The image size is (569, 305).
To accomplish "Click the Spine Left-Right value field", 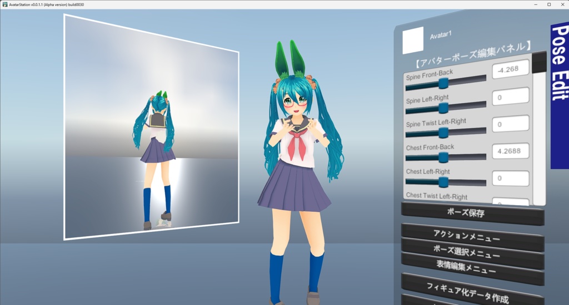I will 511,96.
